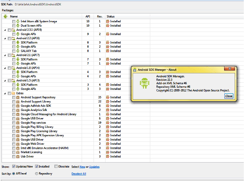The image size is (251, 181).
Task: Click the API column header
Action: 88,17
